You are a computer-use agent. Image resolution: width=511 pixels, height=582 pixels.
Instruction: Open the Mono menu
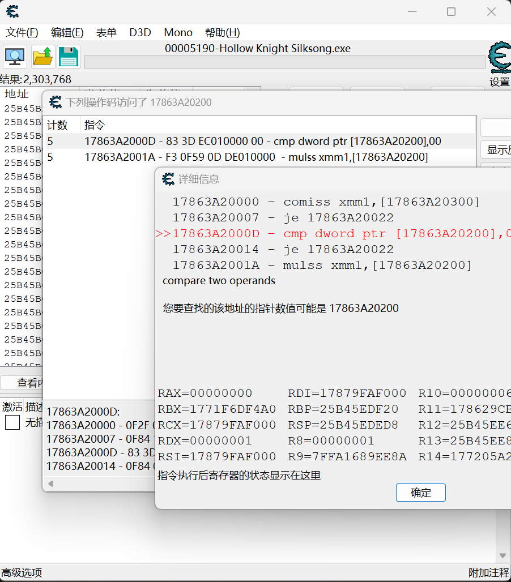click(x=178, y=33)
